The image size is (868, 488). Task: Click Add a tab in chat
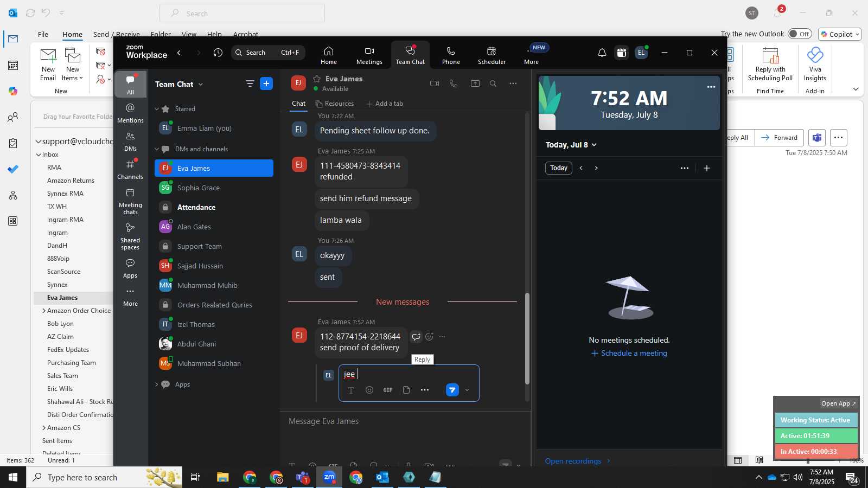385,104
